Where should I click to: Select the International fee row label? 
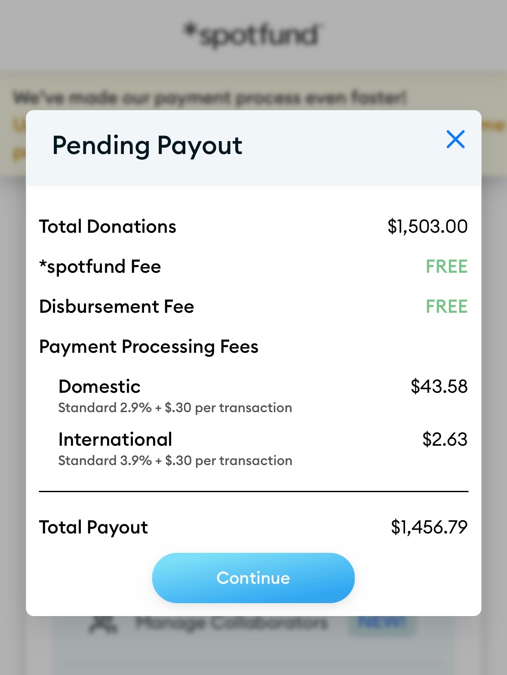click(x=115, y=440)
